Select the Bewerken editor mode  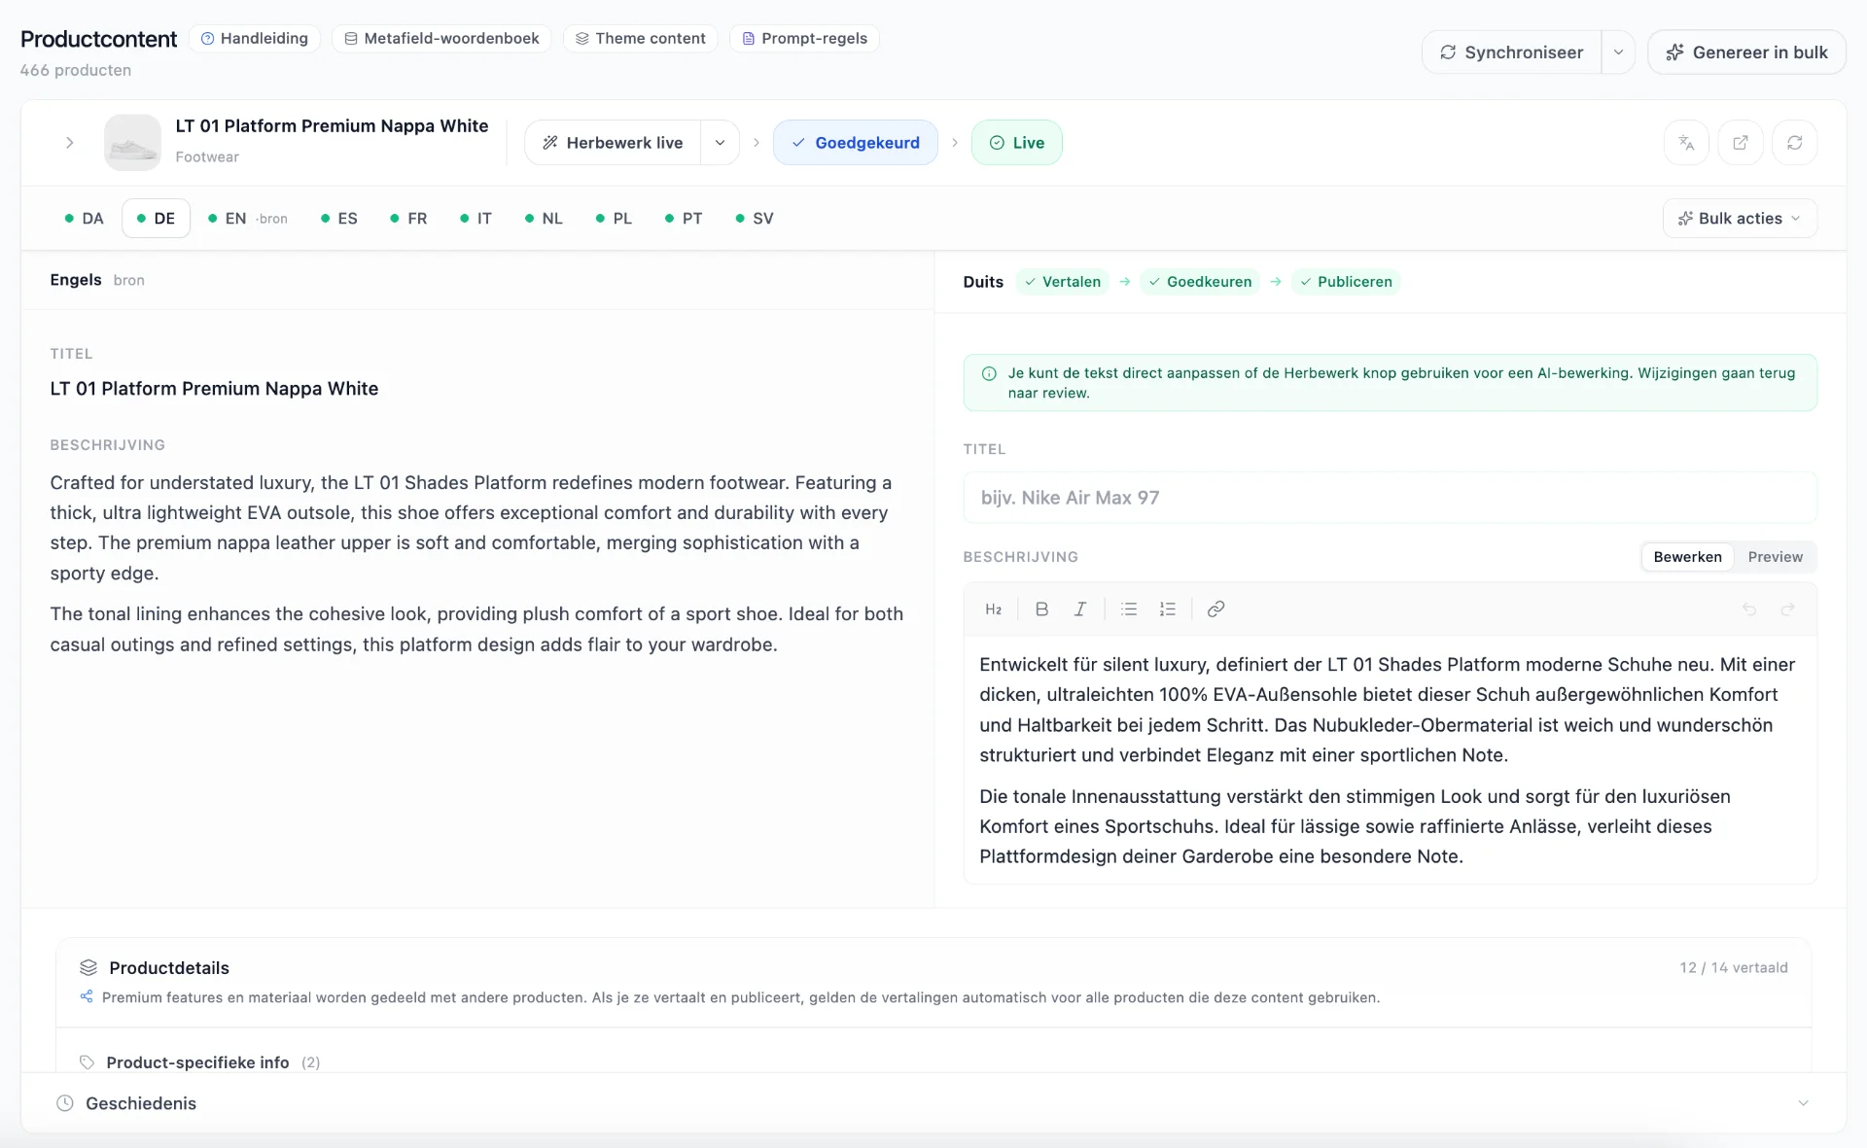1687,557
